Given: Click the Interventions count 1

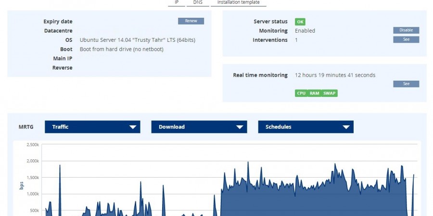Looking at the screenshot, I should pyautogui.click(x=296, y=40).
